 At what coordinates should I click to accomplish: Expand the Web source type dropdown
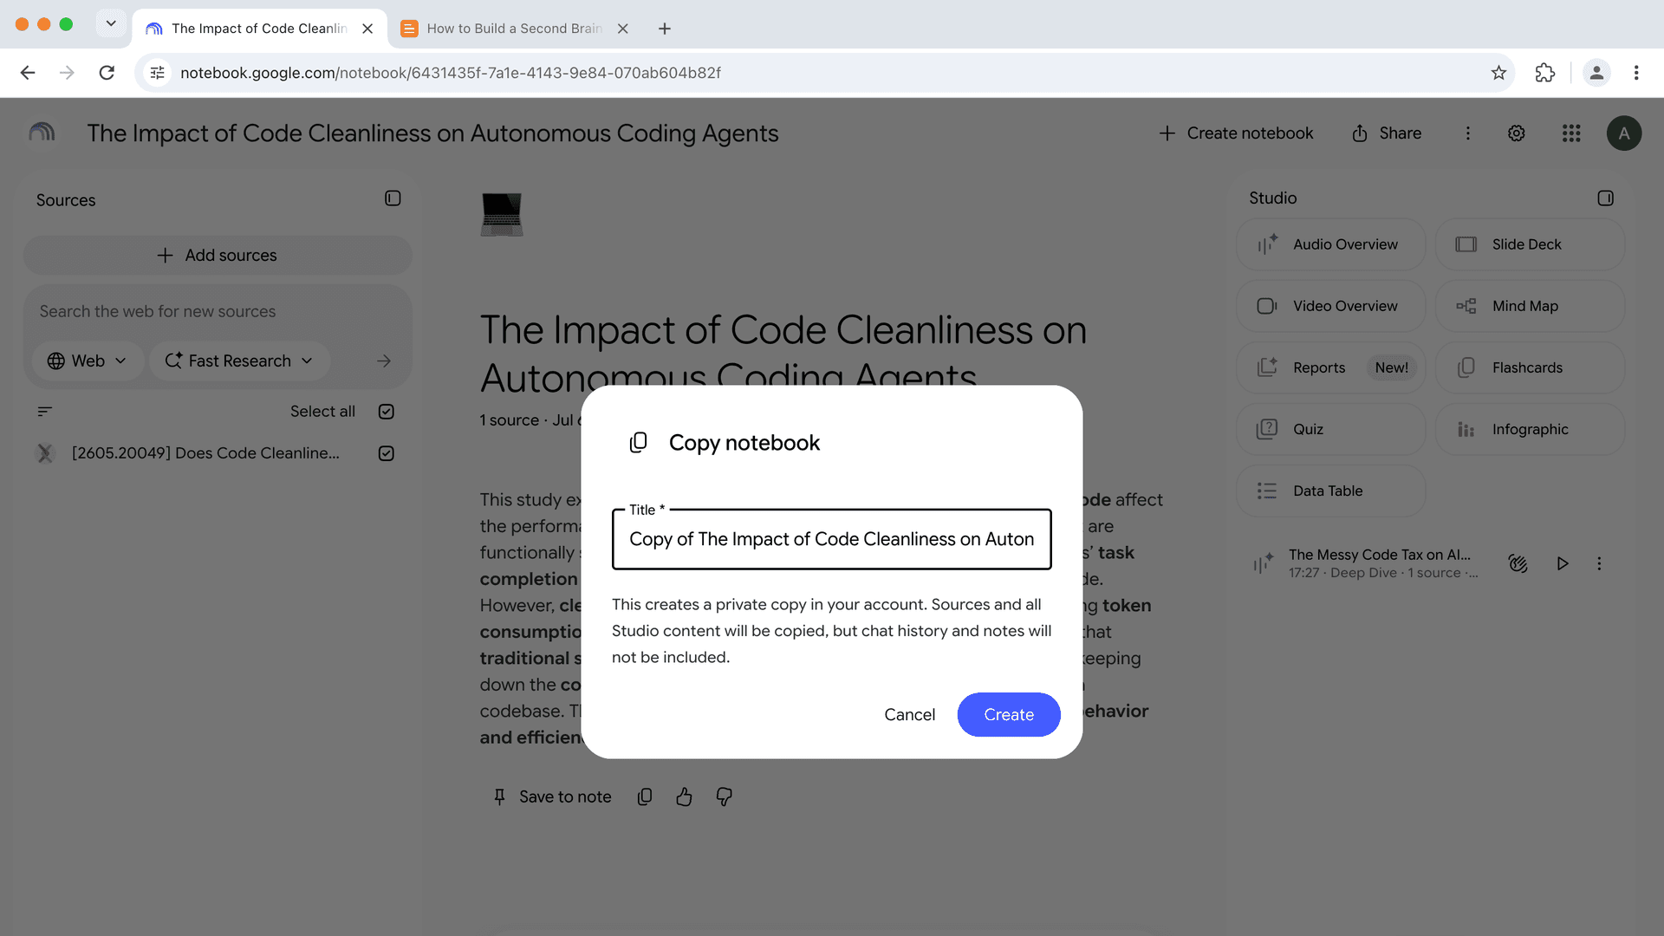tap(87, 361)
